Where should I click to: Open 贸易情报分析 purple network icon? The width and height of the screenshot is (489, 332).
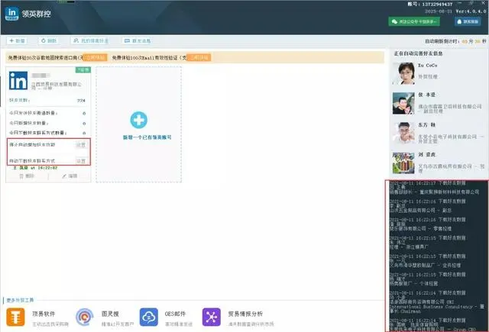tap(212, 317)
